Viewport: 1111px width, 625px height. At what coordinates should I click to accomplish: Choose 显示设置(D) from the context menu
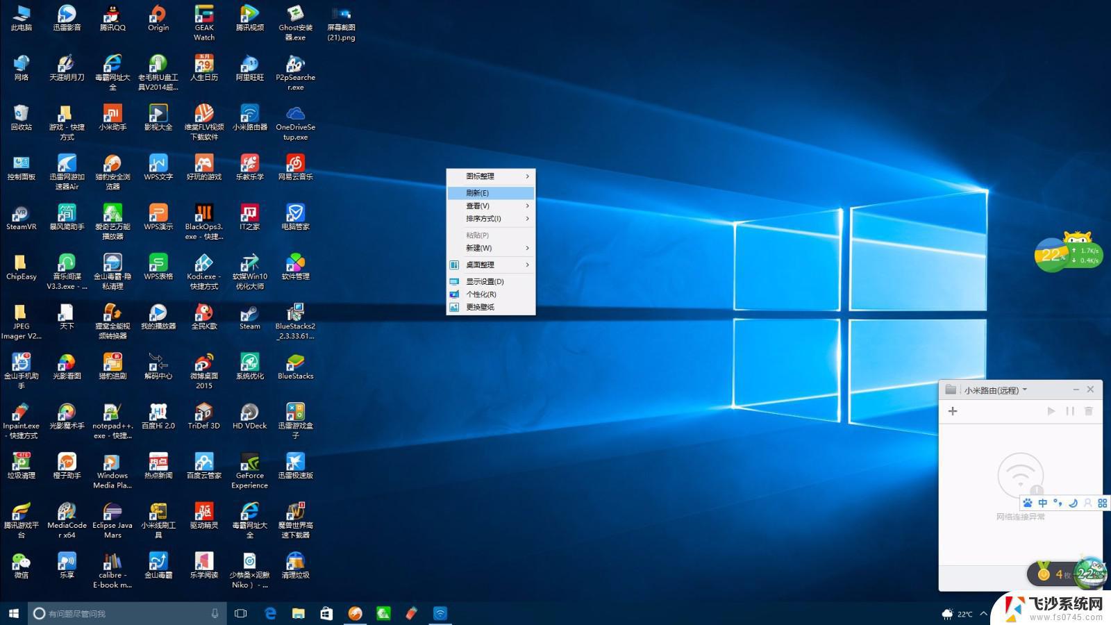(491, 281)
